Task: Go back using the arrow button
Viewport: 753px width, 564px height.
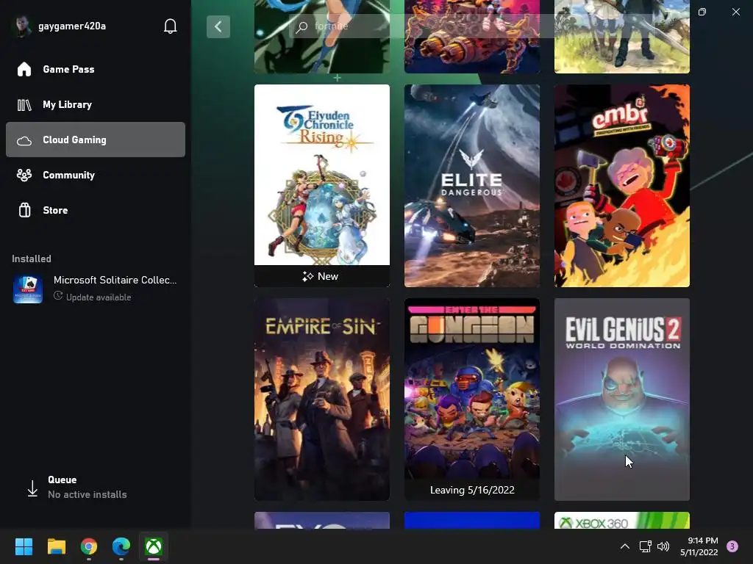Action: 218,26
